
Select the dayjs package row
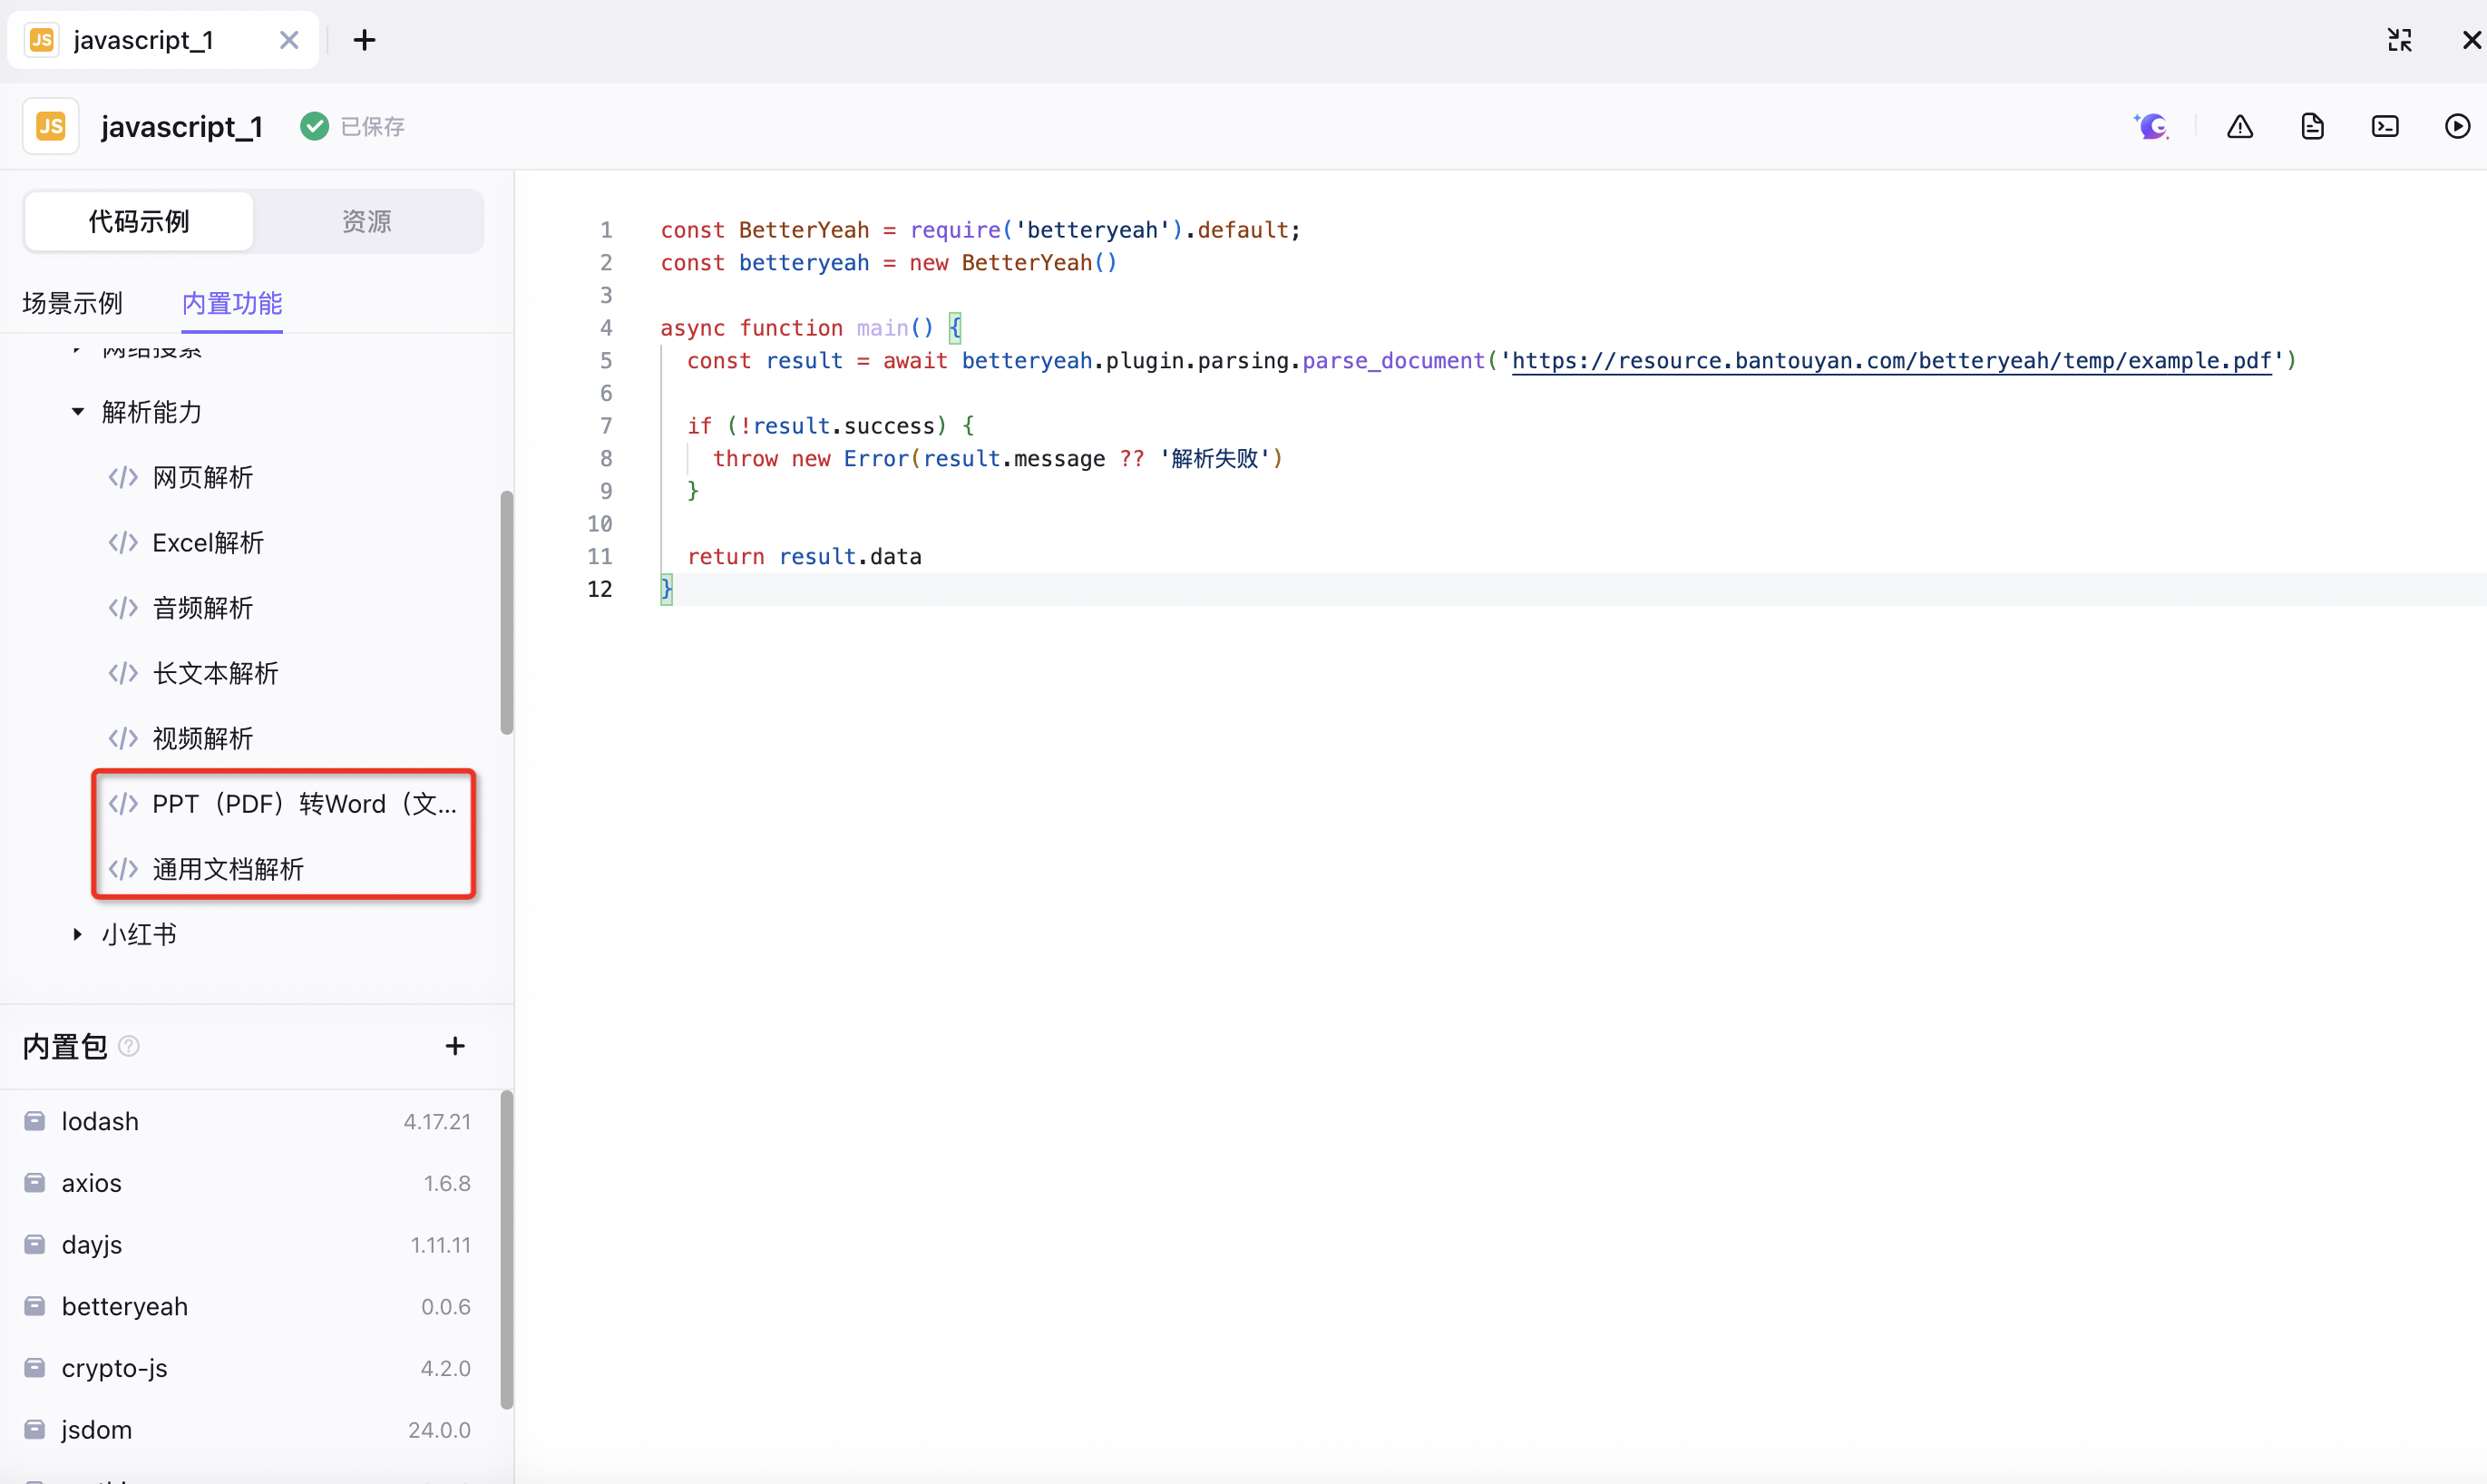point(248,1245)
